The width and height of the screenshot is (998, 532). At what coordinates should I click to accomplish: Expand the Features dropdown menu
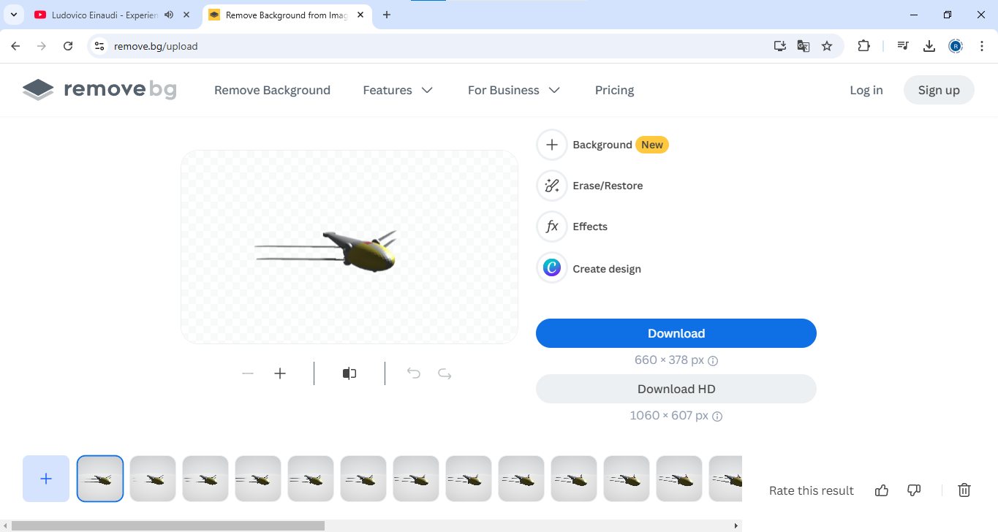coord(398,90)
